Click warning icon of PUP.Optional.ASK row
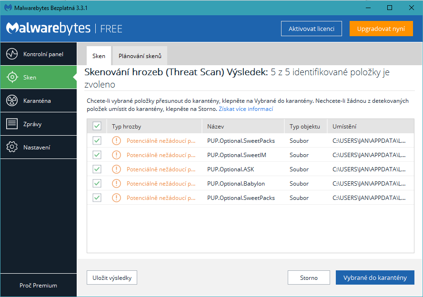This screenshot has height=297, width=423. coord(116,169)
